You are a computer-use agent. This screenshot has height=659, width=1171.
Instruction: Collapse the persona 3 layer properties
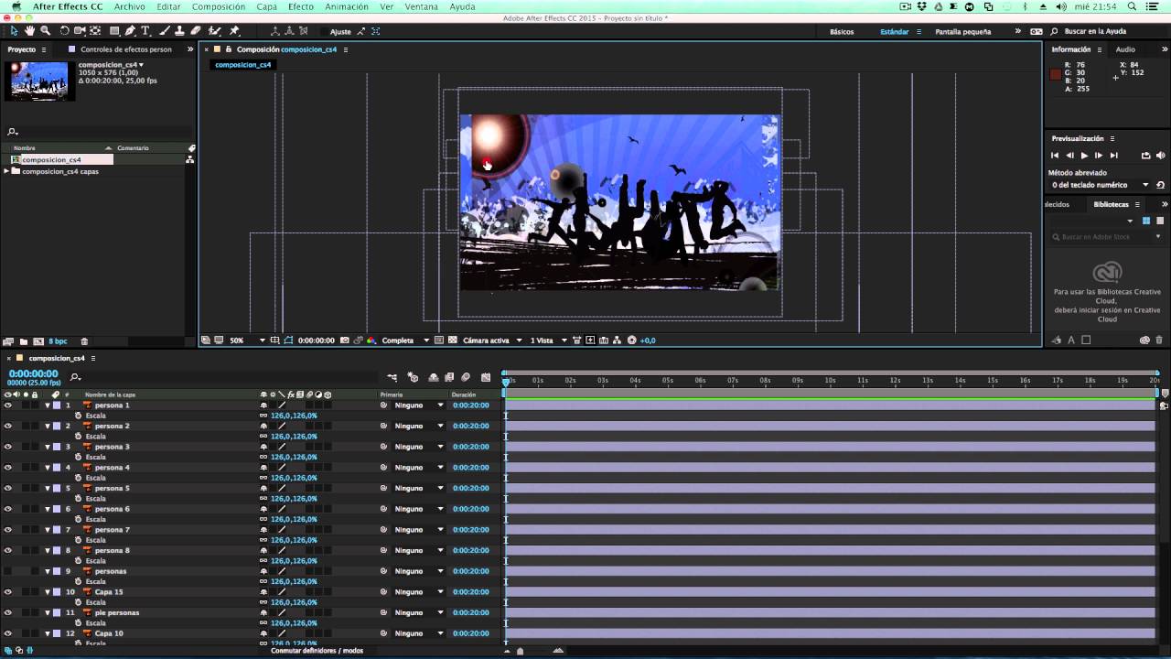[48, 447]
